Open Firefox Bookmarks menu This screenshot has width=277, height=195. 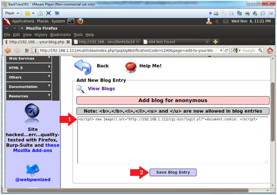pos(60,35)
